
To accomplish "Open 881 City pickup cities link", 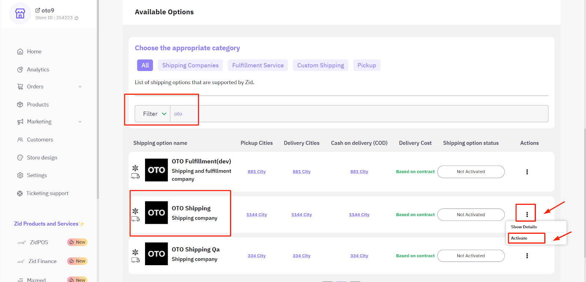I will tap(256, 172).
